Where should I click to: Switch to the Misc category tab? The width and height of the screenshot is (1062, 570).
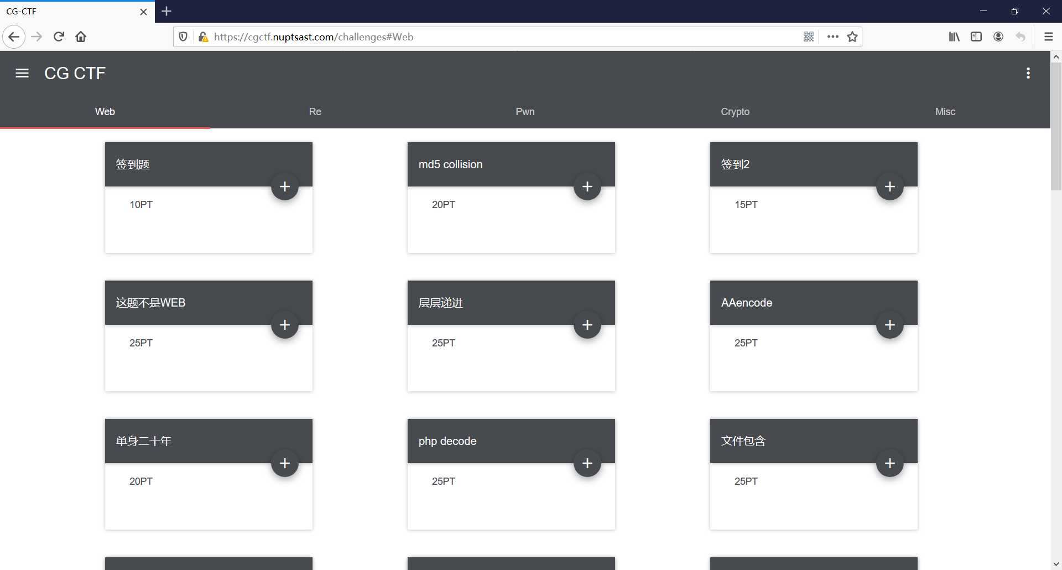tap(945, 112)
